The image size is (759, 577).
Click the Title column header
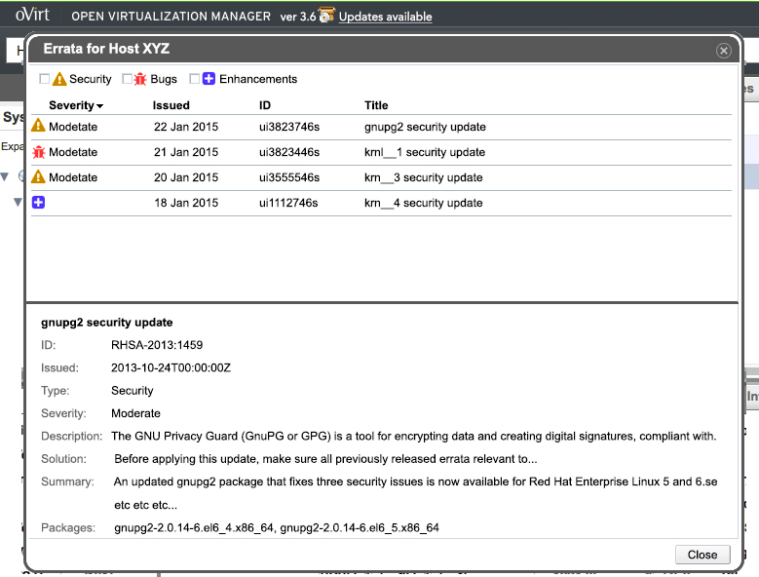(x=376, y=105)
